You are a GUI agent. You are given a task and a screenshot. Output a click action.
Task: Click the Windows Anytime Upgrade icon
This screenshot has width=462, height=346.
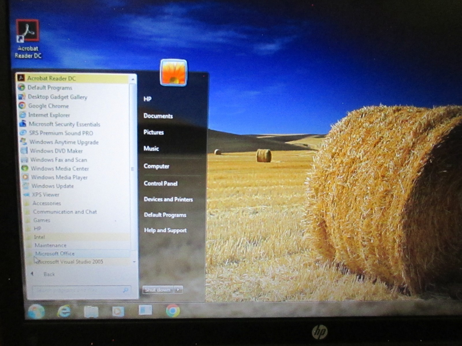[x=24, y=142]
